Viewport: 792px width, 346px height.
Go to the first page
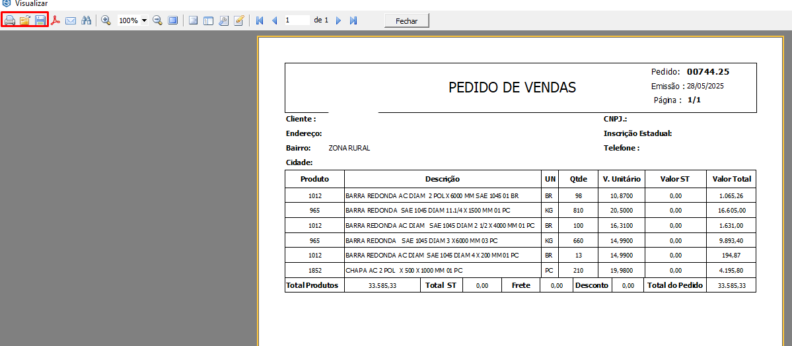(260, 20)
